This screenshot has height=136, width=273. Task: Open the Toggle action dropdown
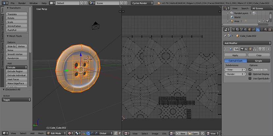[x=16, y=100]
